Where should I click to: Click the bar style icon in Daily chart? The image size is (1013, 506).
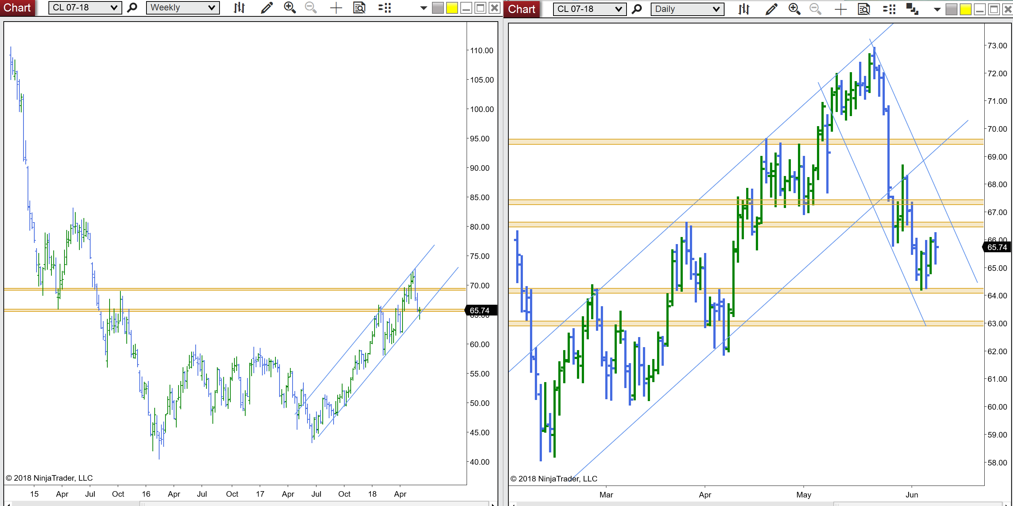click(743, 9)
